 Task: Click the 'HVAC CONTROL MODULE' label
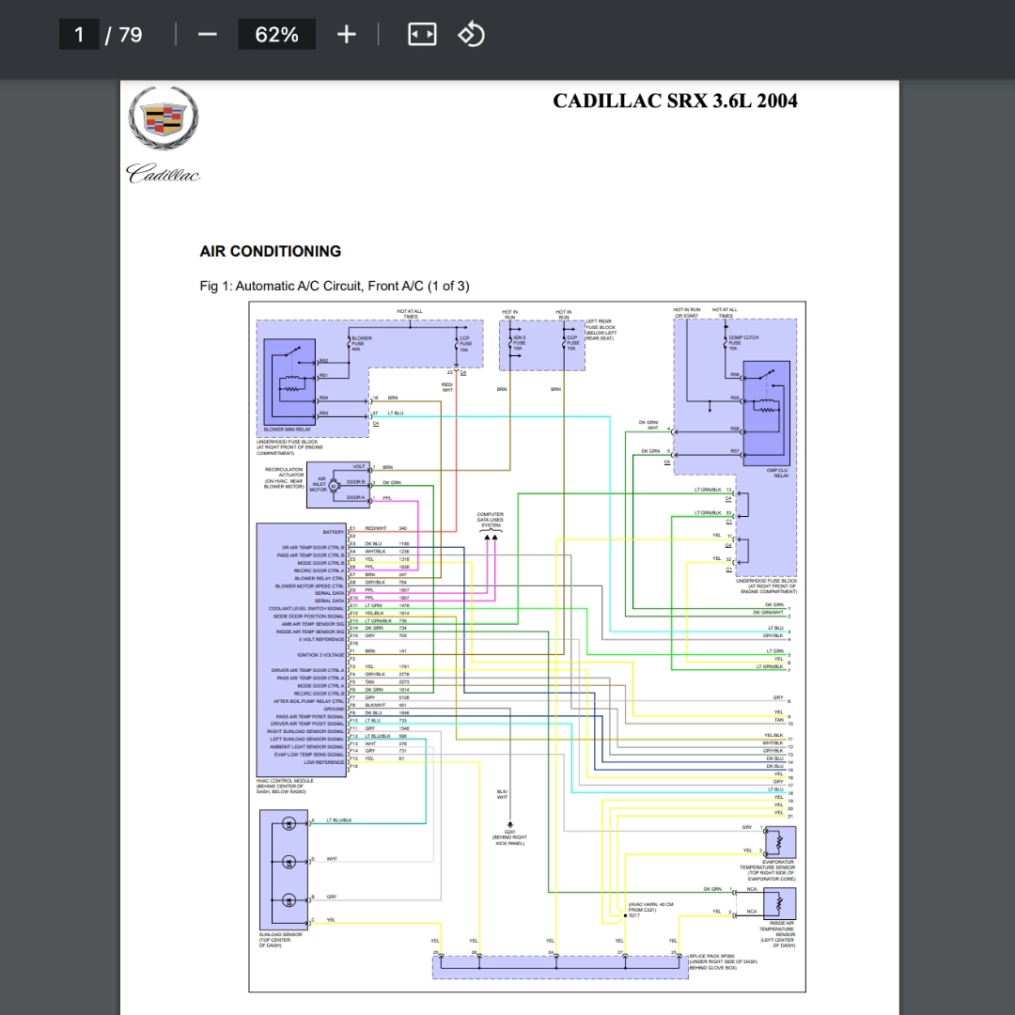[285, 786]
